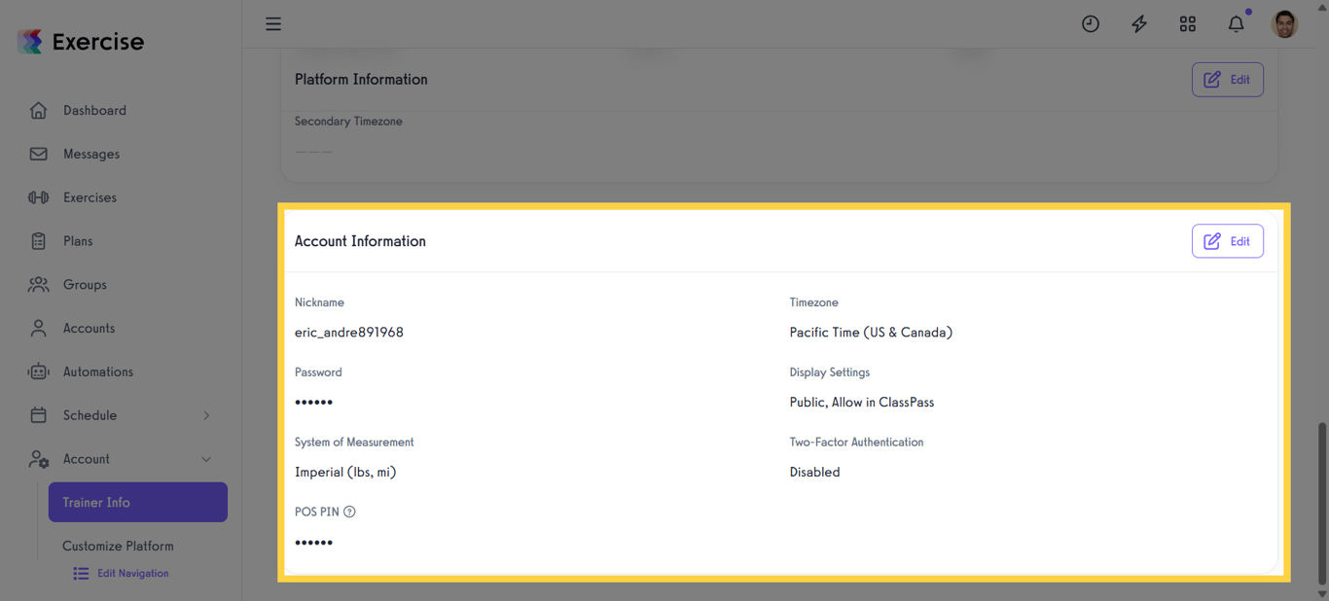Open the Edit Navigation list icon

(x=81, y=573)
